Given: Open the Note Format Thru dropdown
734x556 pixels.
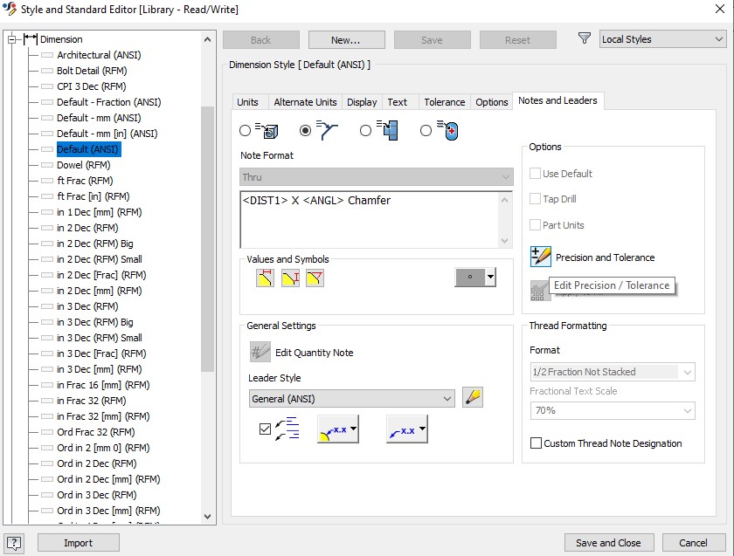Looking at the screenshot, I should (x=377, y=177).
